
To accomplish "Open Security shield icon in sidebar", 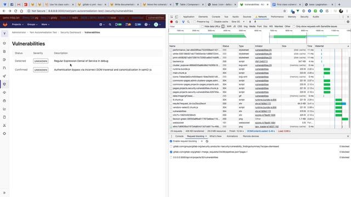I will [x=4, y=84].
